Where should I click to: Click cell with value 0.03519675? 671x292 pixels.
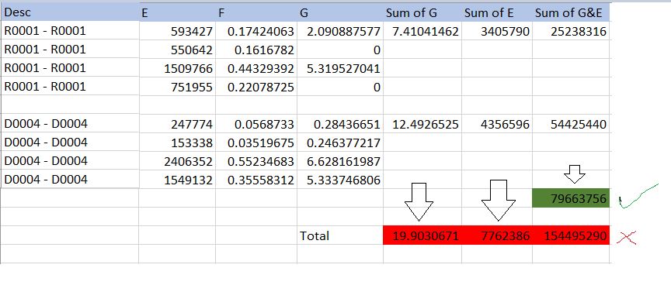click(256, 143)
